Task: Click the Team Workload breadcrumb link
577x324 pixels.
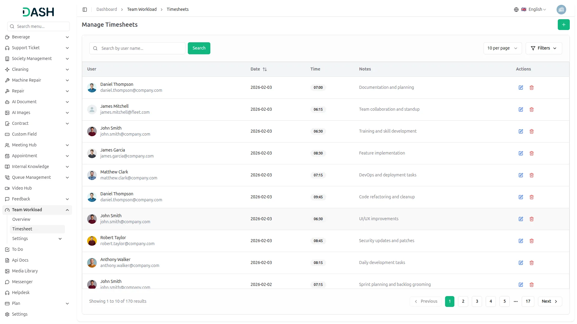Action: click(x=142, y=10)
